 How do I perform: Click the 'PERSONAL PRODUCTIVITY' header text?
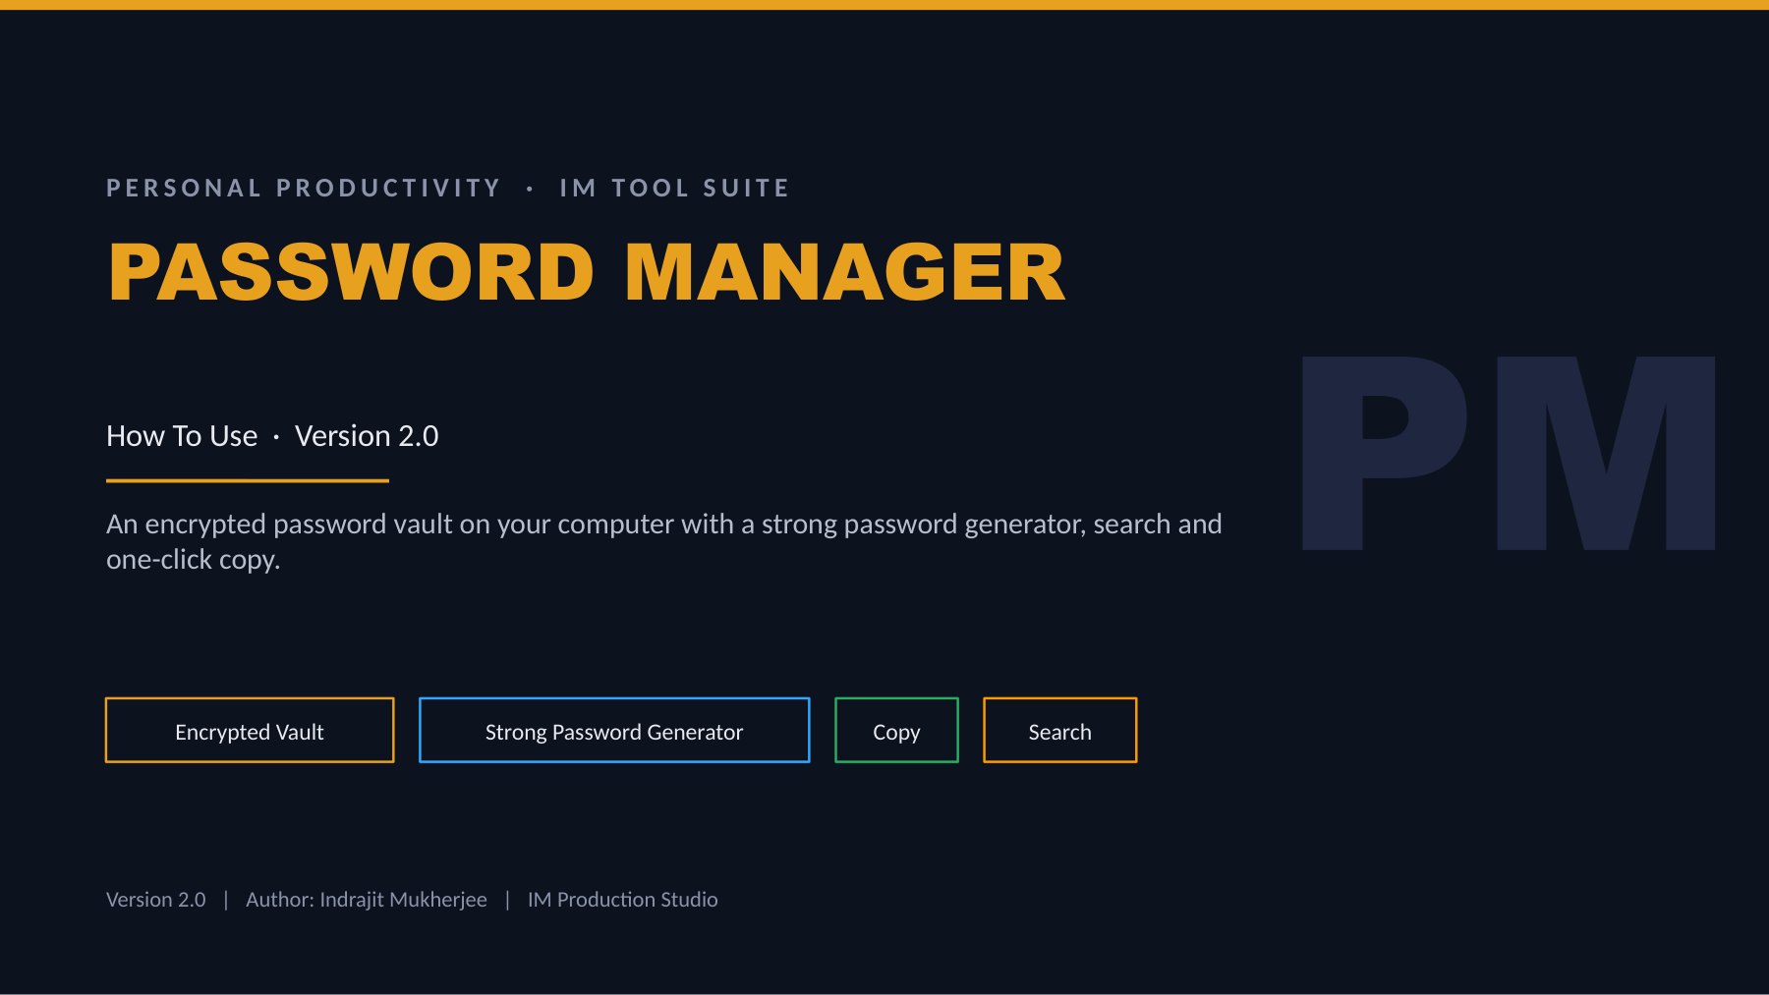pos(304,188)
